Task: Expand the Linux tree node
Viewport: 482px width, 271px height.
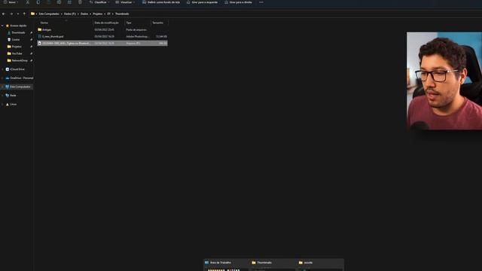Action: coord(2,105)
